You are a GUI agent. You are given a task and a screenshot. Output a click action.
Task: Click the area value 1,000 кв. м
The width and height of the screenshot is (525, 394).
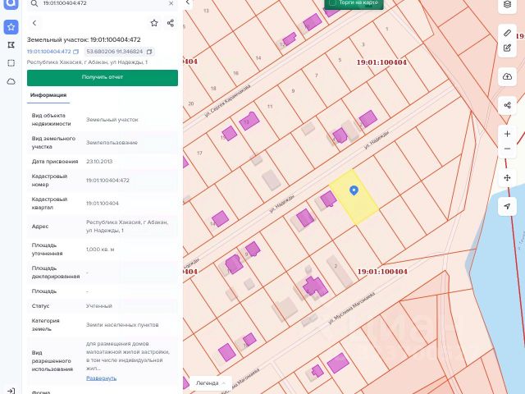tap(100, 250)
